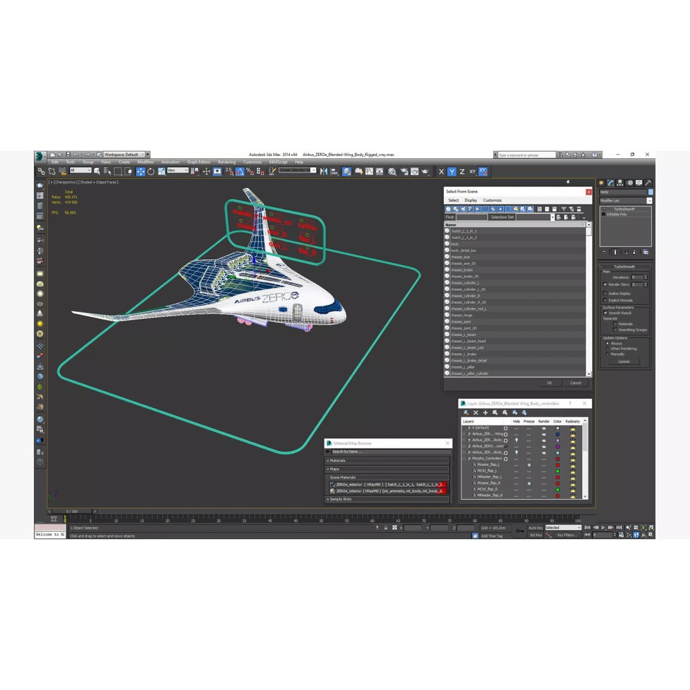
Task: Open the Motion command panel tab
Action: (630, 183)
